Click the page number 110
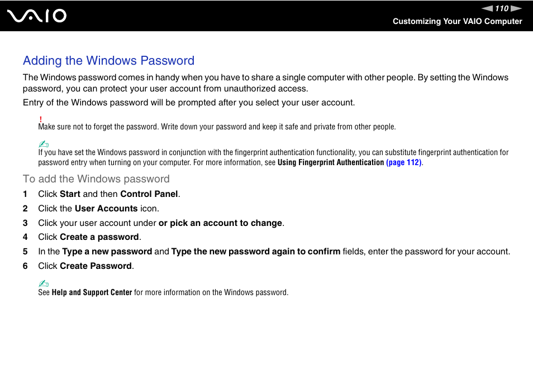Image resolution: width=533 pixels, height=376 pixels. (502, 8)
